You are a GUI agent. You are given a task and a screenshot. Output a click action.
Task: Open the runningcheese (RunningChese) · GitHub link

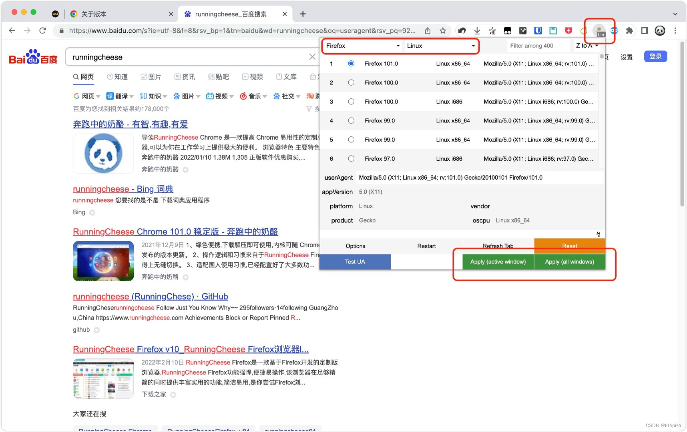151,296
